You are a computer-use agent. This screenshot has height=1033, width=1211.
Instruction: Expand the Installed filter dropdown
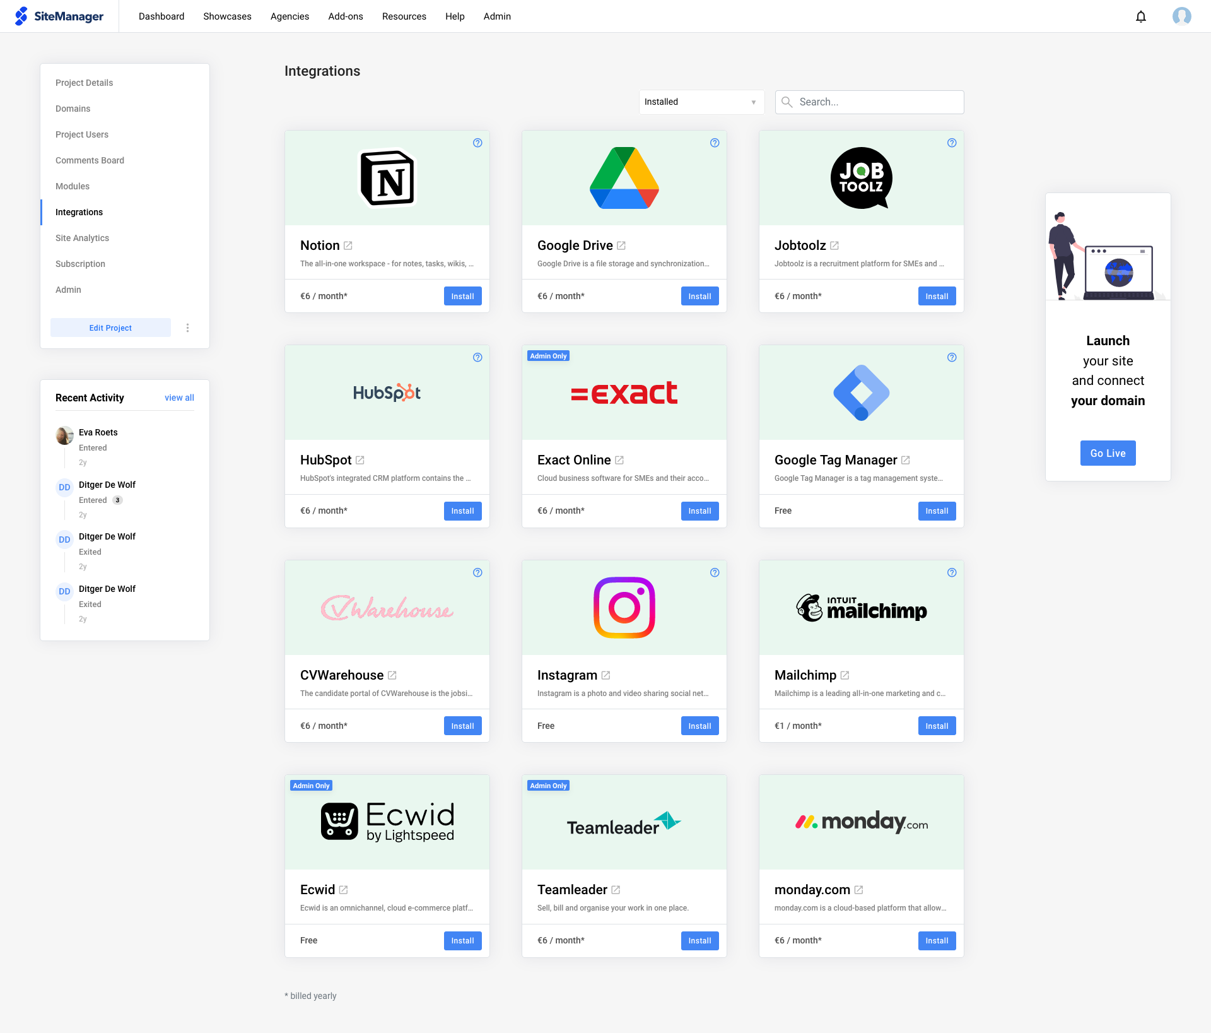coord(701,102)
